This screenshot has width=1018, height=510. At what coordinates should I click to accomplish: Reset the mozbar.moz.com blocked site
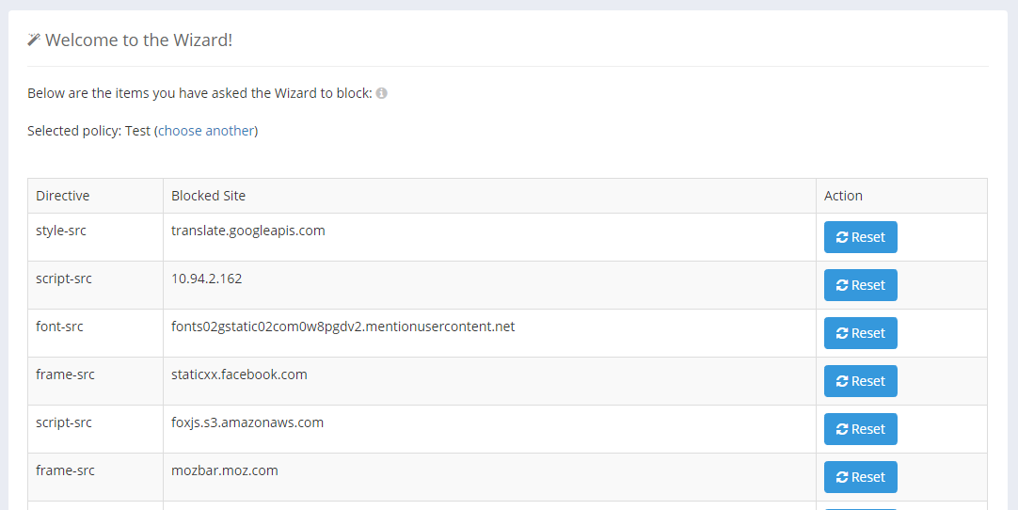[860, 477]
